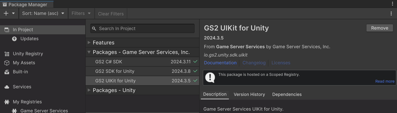This screenshot has width=397, height=113.
Task: Open the Changelog link
Action: (x=254, y=63)
